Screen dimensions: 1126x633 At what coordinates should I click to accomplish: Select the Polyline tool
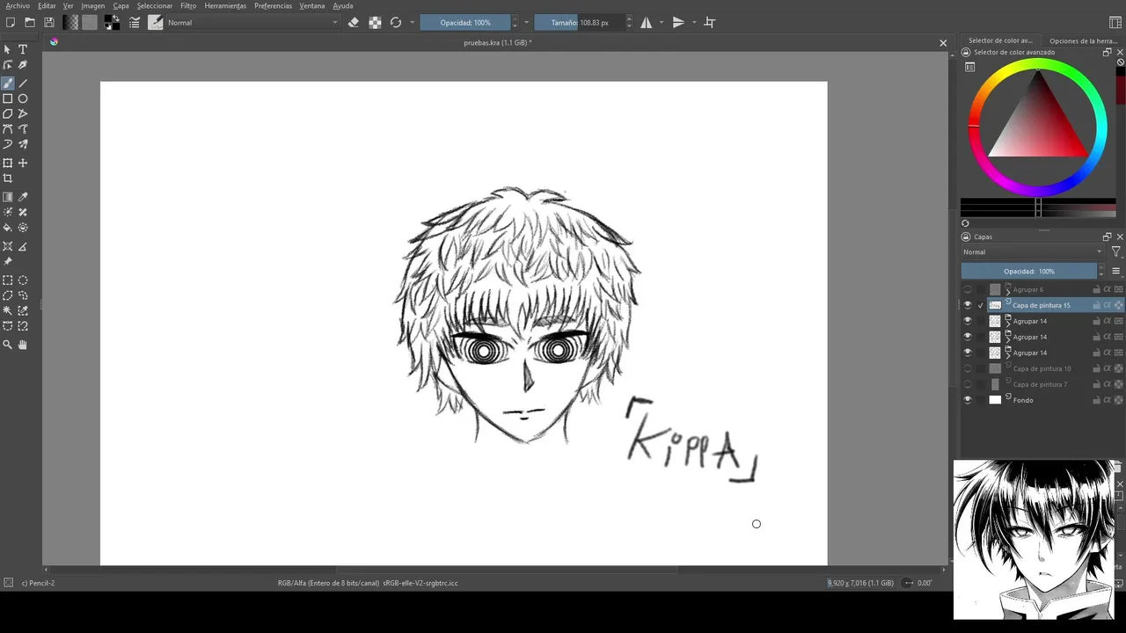[23, 113]
